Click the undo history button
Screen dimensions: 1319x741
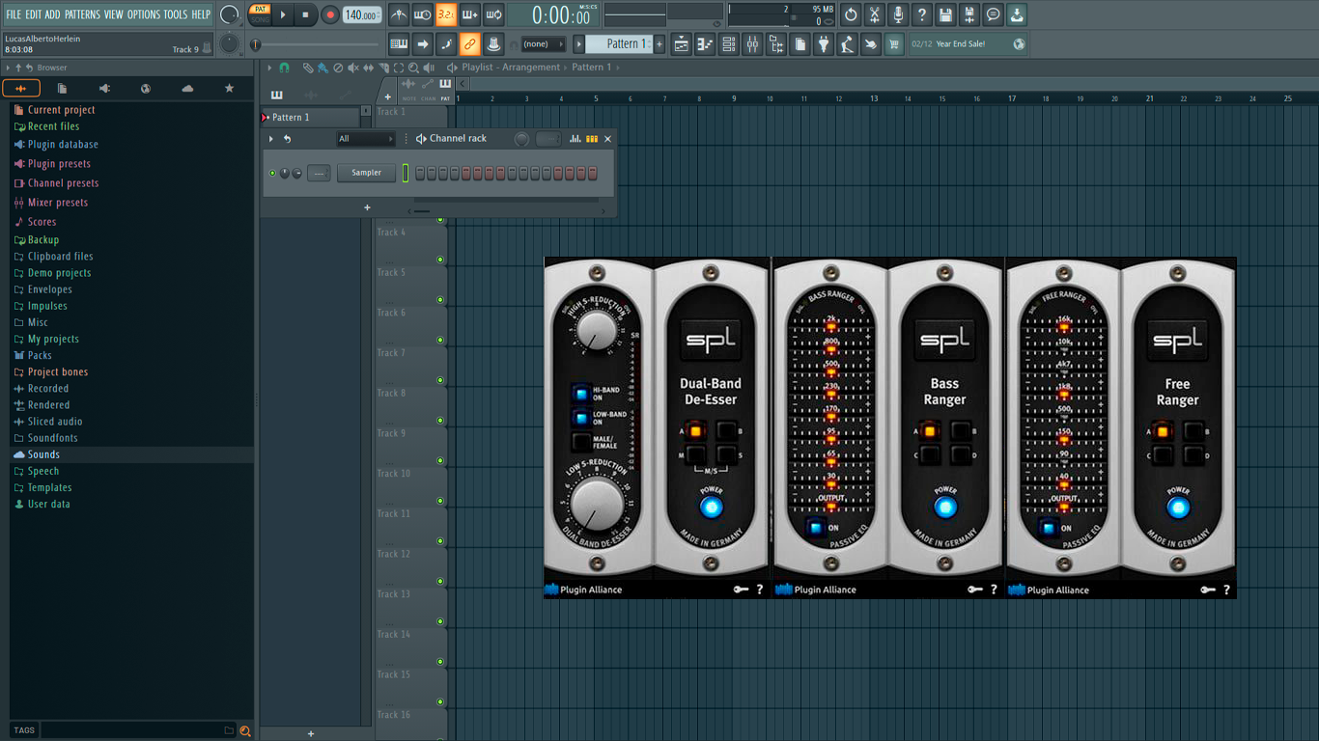tap(851, 14)
